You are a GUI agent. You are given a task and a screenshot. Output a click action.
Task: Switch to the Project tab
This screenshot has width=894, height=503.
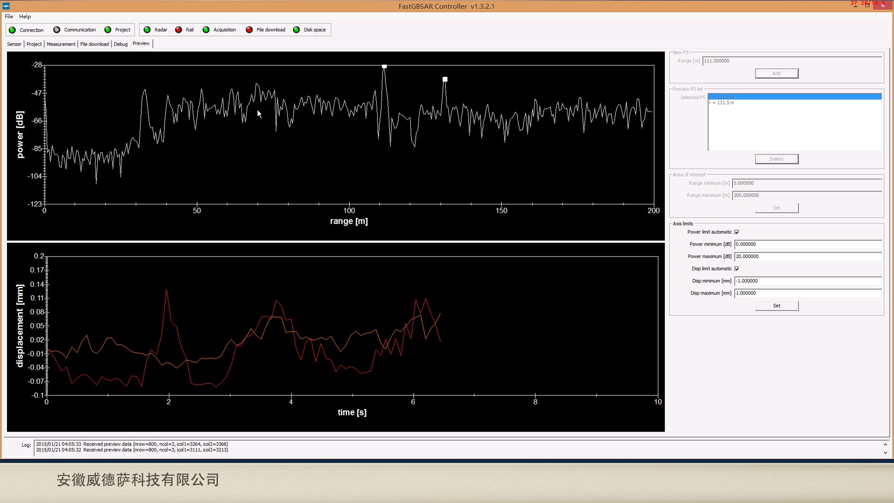click(34, 44)
